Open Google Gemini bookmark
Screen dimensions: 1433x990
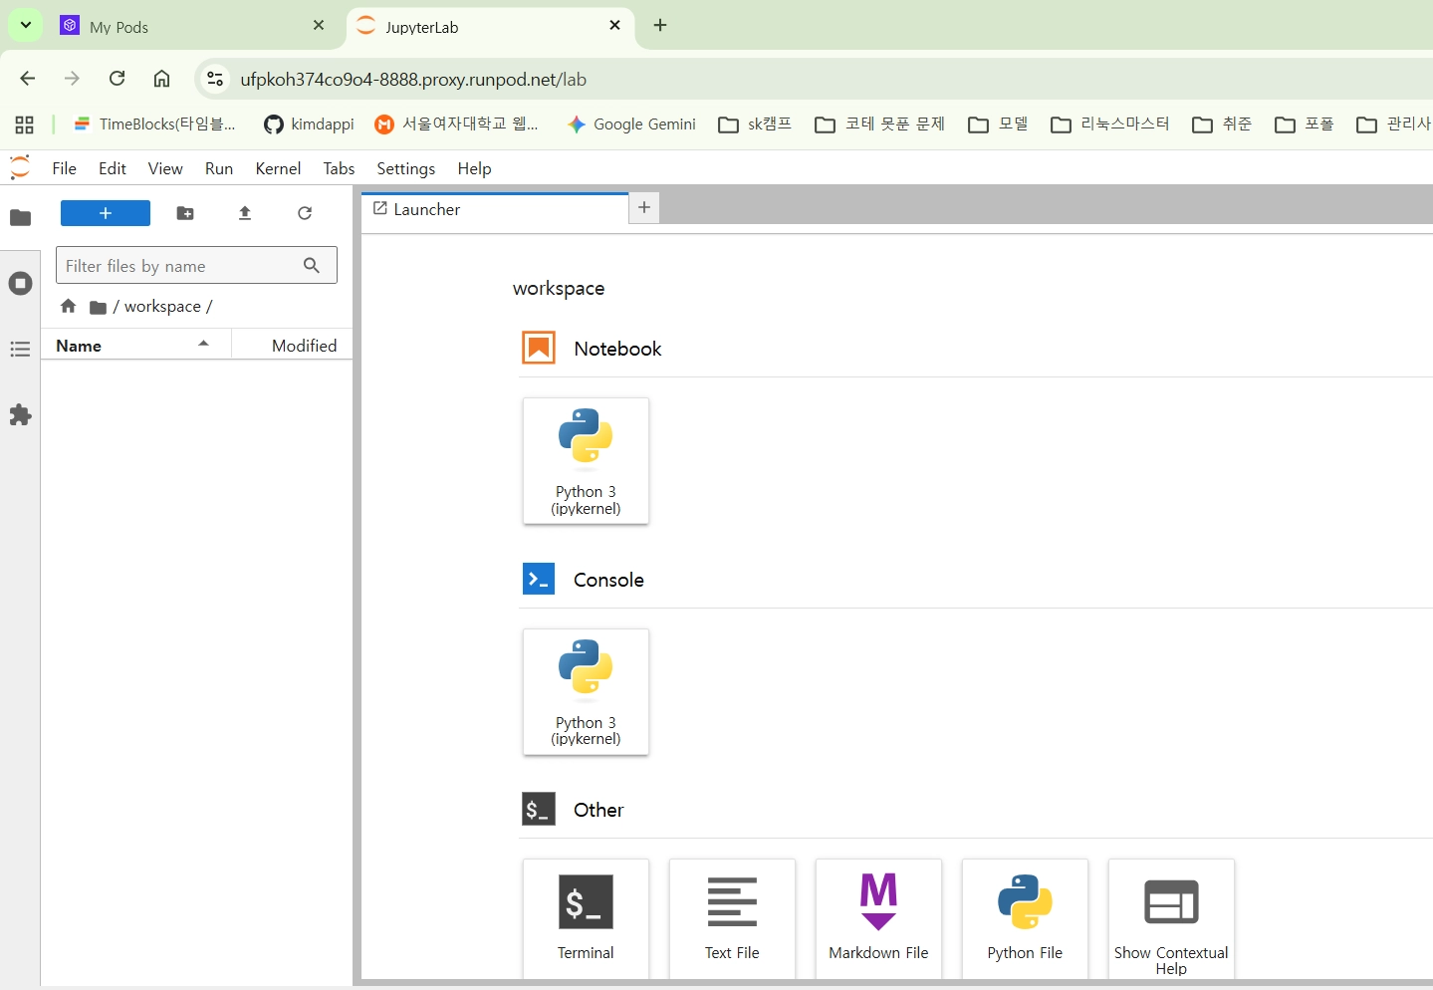click(631, 124)
